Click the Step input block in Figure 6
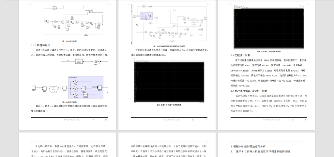This screenshot has height=157, width=334. coord(34,88)
